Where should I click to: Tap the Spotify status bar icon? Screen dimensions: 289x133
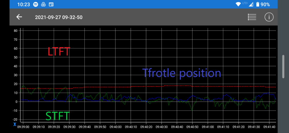pyautogui.click(x=36, y=4)
